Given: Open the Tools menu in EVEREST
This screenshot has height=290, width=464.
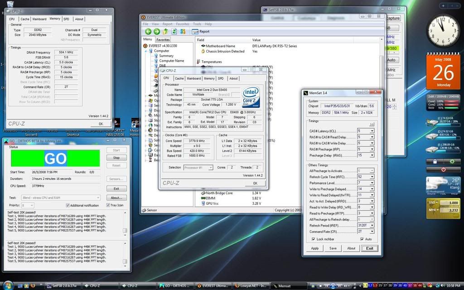Looking at the screenshot, I should tap(197, 24).
